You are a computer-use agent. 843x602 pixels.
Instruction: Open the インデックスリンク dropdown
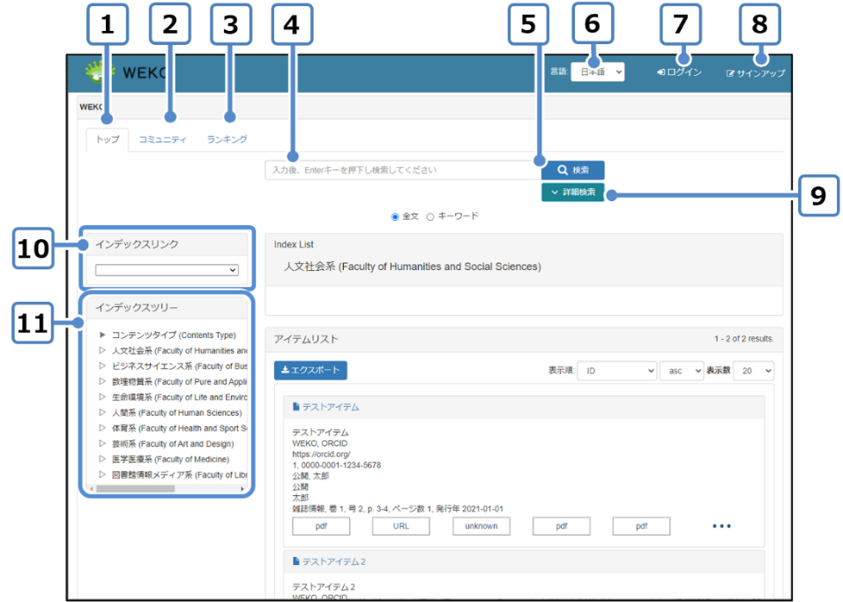[167, 270]
